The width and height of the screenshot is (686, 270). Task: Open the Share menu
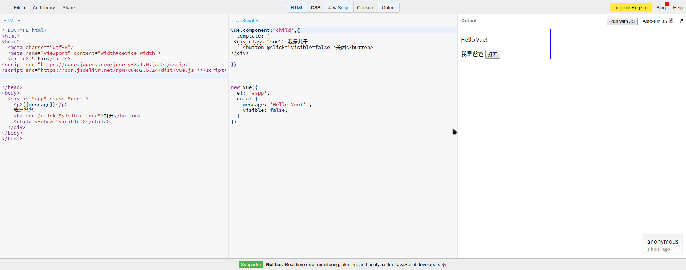pos(68,7)
